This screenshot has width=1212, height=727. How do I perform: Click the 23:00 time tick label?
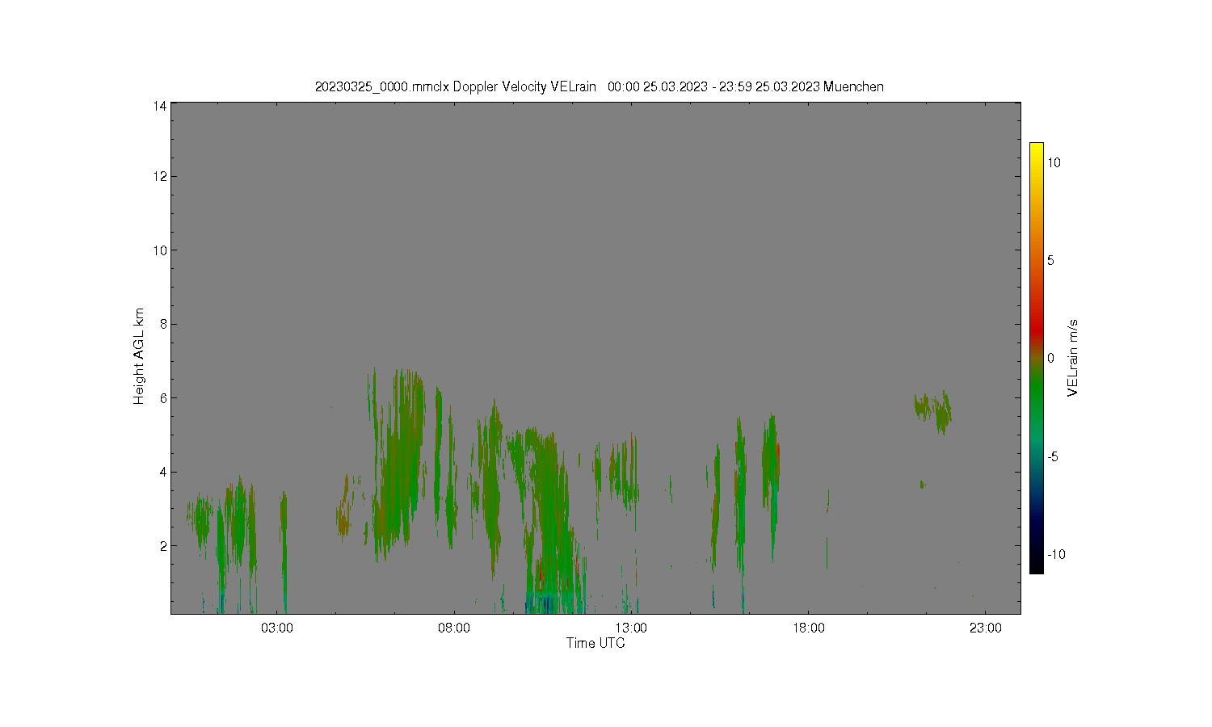(x=986, y=628)
